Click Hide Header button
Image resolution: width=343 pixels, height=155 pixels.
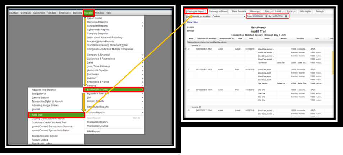[x=305, y=11]
